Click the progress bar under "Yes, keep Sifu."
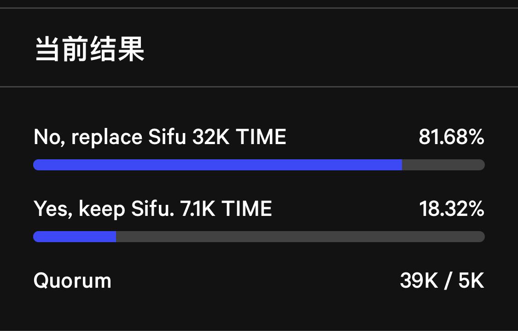 click(259, 236)
